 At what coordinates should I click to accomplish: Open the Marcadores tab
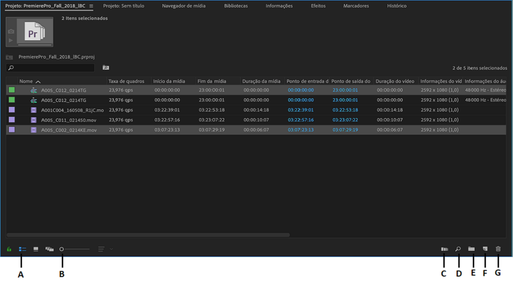[356, 6]
